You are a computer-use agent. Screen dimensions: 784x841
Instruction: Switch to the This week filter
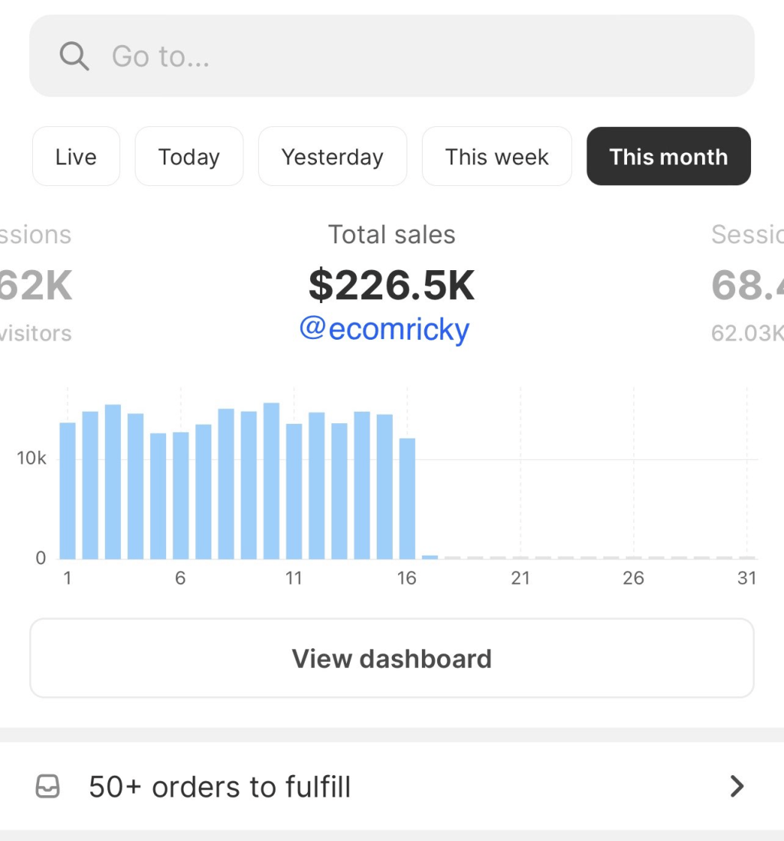pos(496,156)
